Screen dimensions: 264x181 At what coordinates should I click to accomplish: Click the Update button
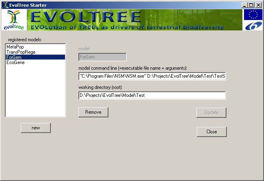[211, 113]
